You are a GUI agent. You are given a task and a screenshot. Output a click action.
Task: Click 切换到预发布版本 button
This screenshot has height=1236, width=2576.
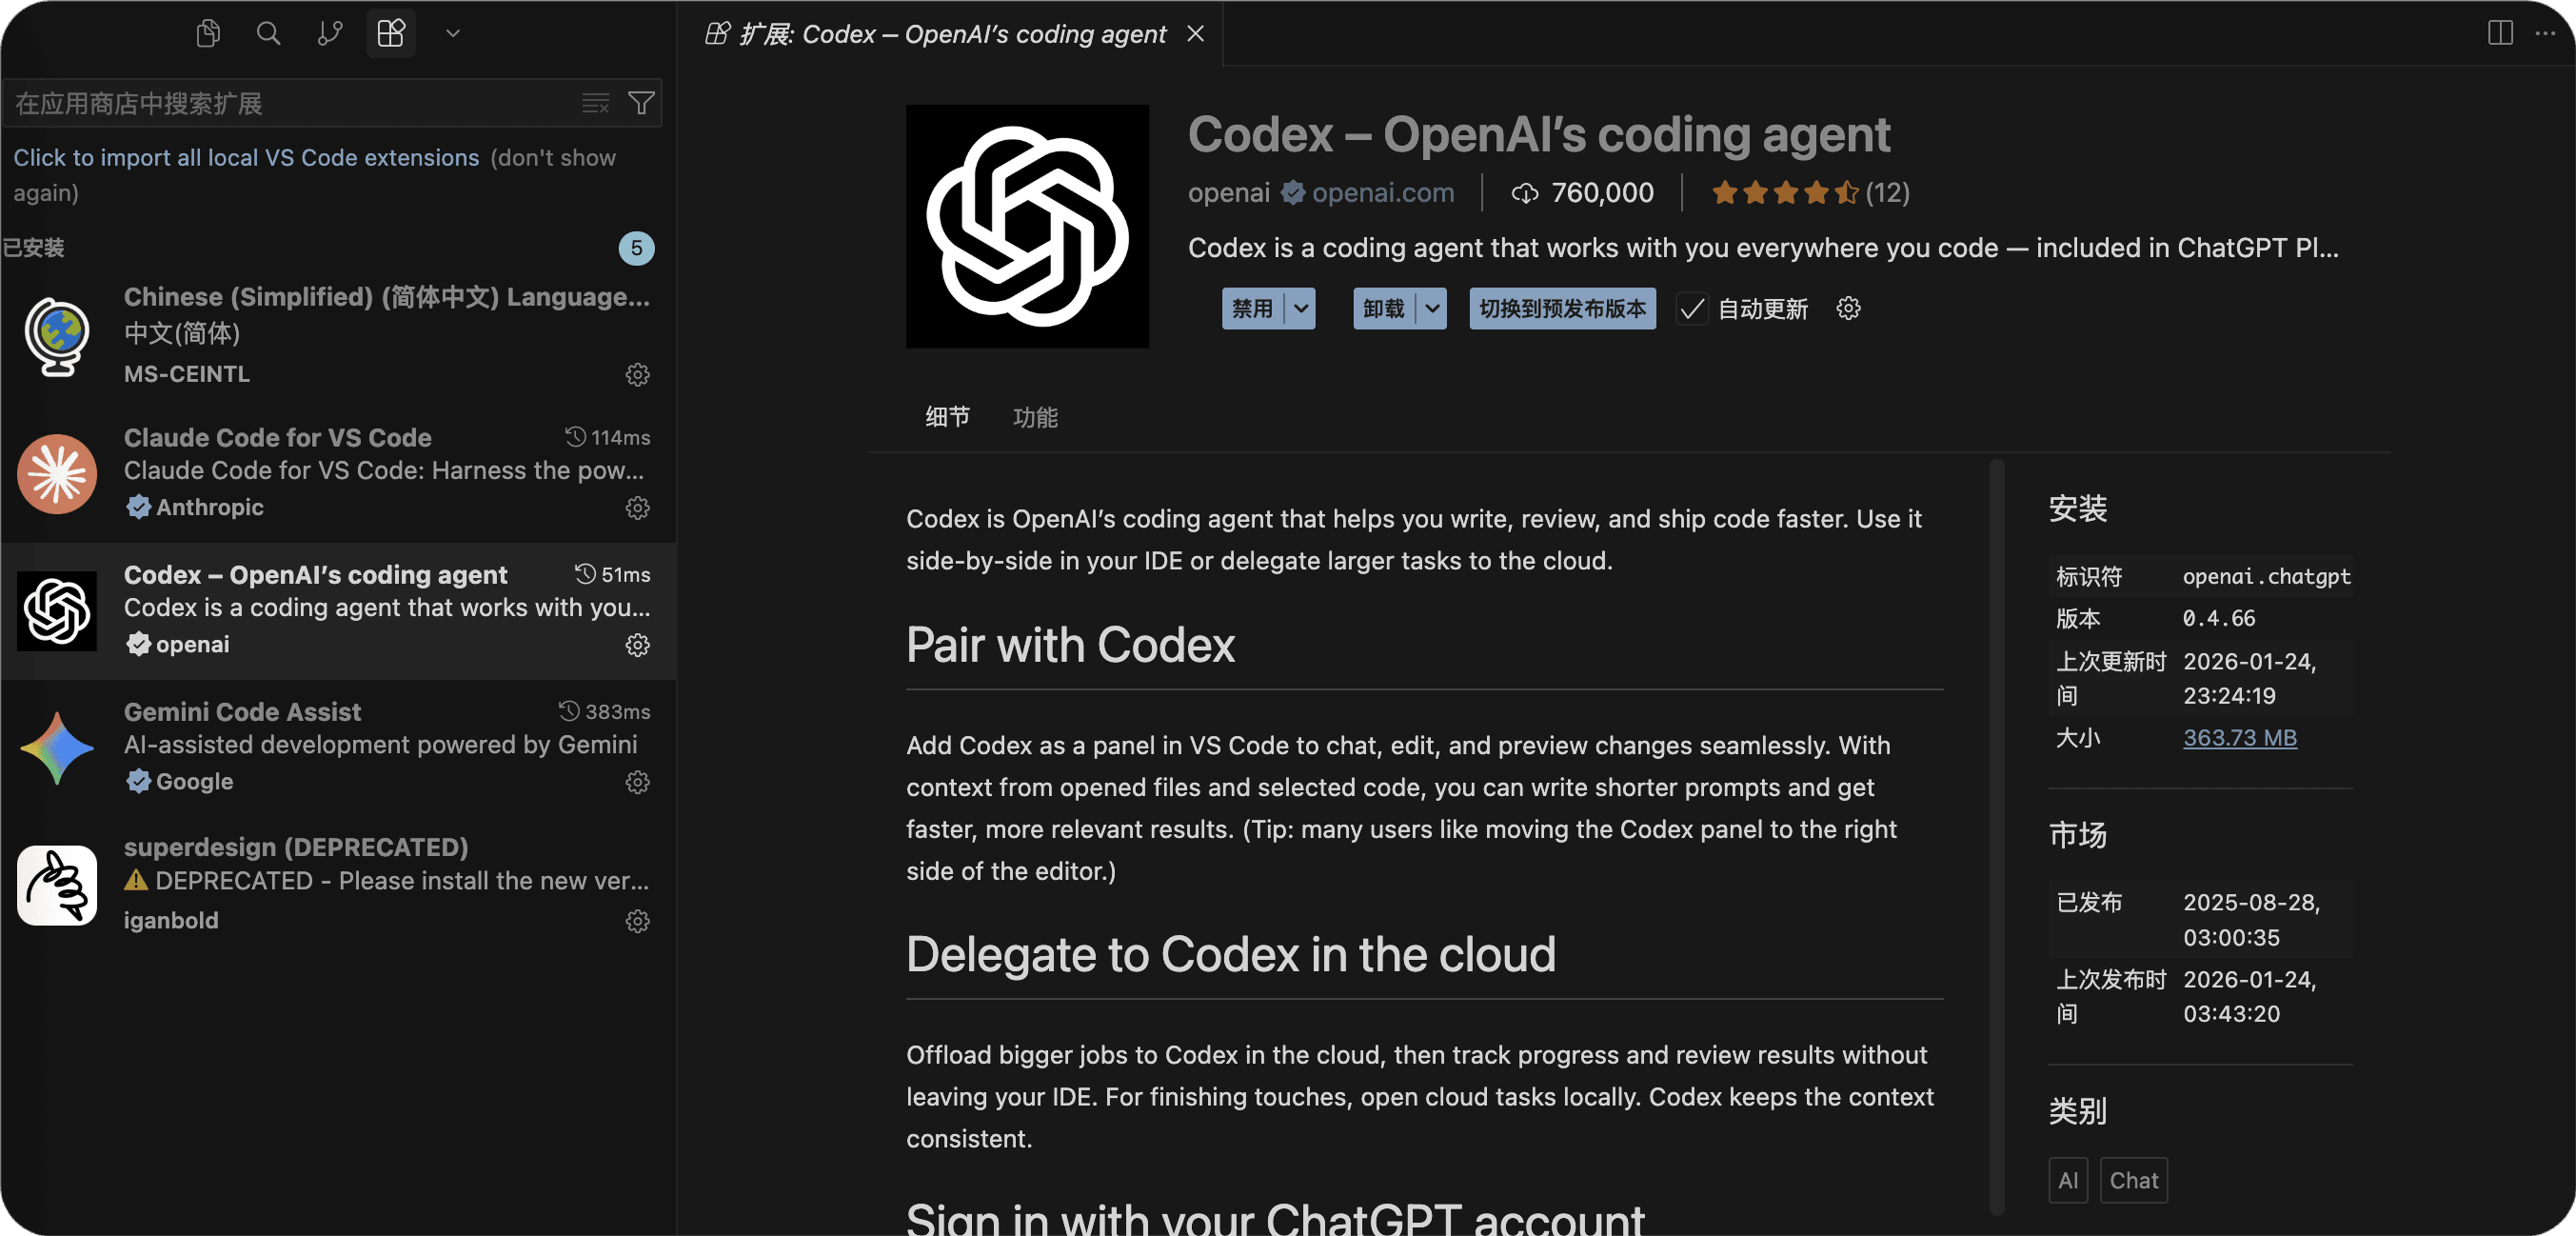tap(1562, 308)
